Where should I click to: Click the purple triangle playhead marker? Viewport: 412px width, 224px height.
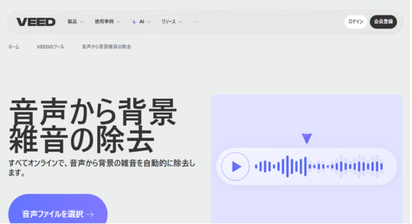(307, 138)
